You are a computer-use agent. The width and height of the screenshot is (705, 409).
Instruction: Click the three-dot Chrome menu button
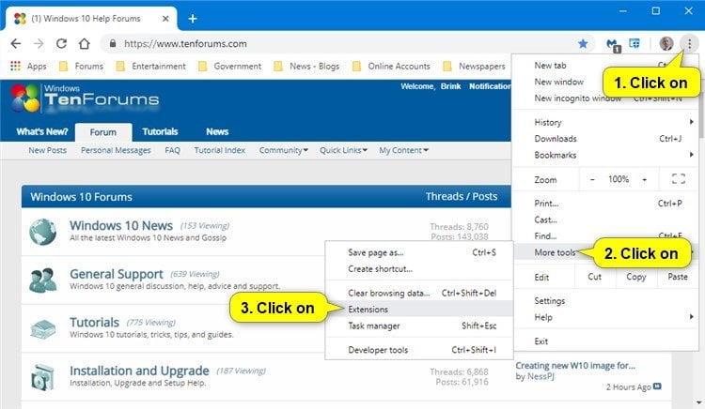pyautogui.click(x=689, y=43)
